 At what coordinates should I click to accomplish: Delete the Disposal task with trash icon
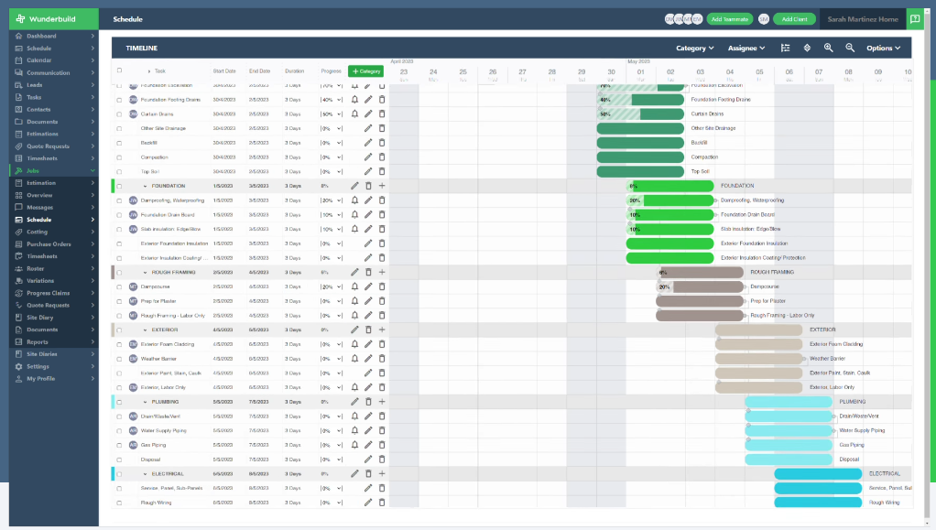coord(382,459)
